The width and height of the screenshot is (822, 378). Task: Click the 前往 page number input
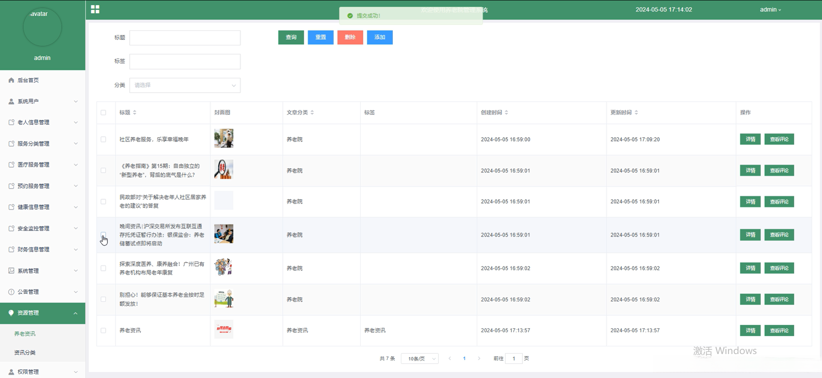point(514,358)
